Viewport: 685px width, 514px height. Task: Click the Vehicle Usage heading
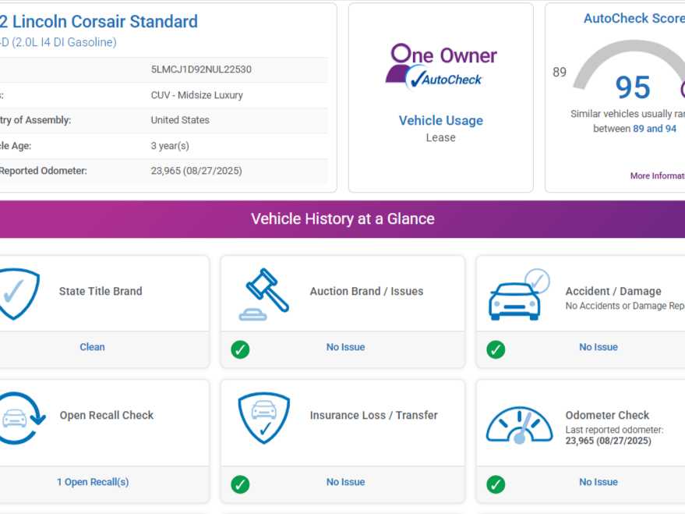(x=440, y=121)
